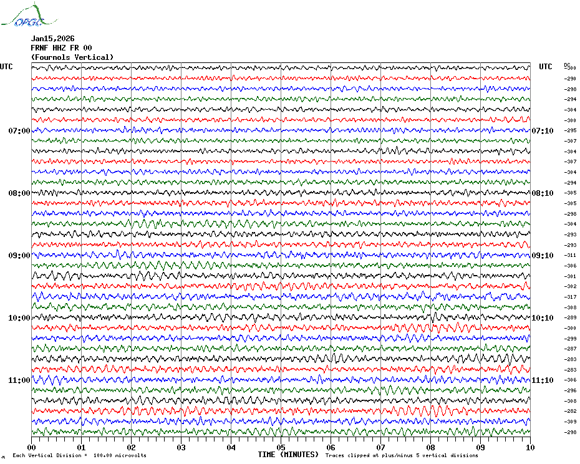Viewport: 580px width, 464px height.
Task: Click the '09:00' time label
Action: point(19,255)
